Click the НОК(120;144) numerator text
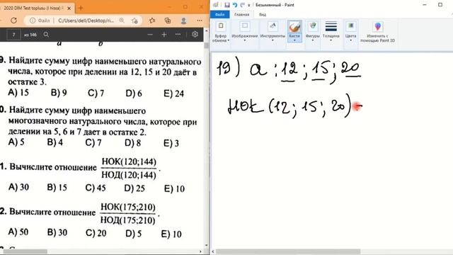The width and height of the screenshot is (453, 255). point(129,162)
